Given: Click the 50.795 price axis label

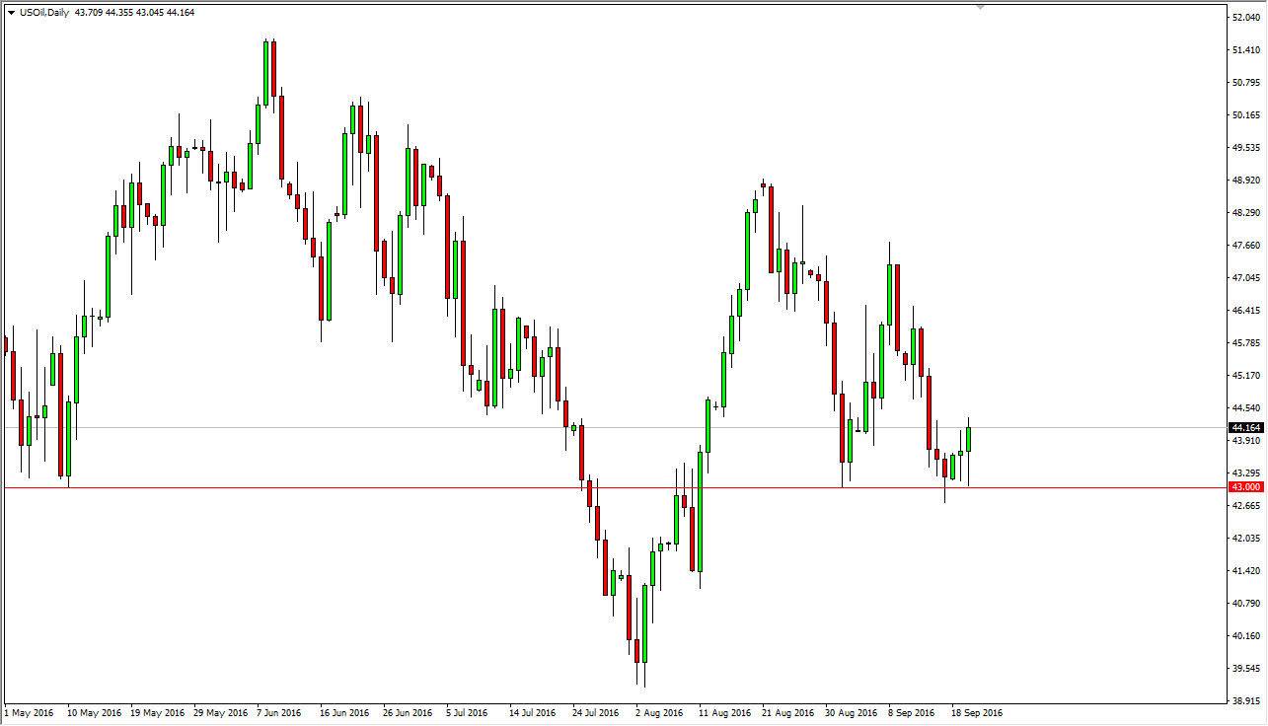Looking at the screenshot, I should (x=1247, y=83).
